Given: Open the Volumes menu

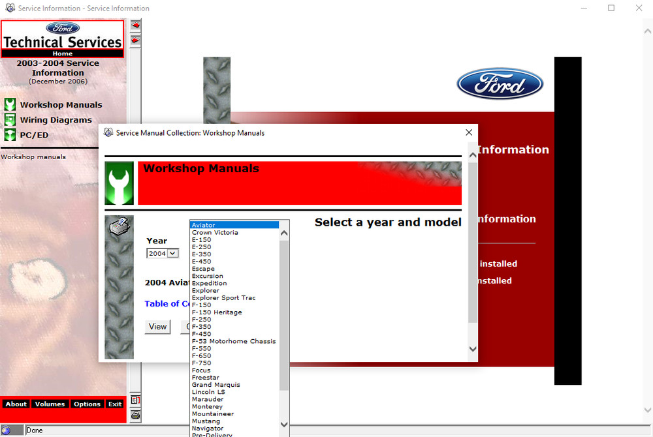Looking at the screenshot, I should pyautogui.click(x=50, y=404).
